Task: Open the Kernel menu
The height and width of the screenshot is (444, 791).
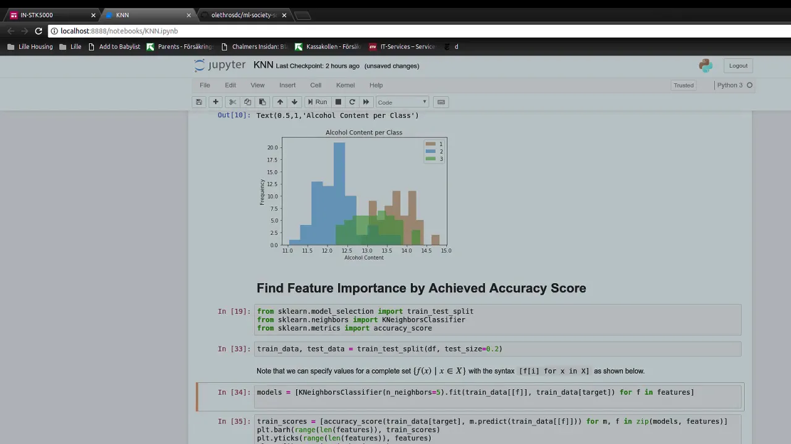Action: pyautogui.click(x=345, y=85)
